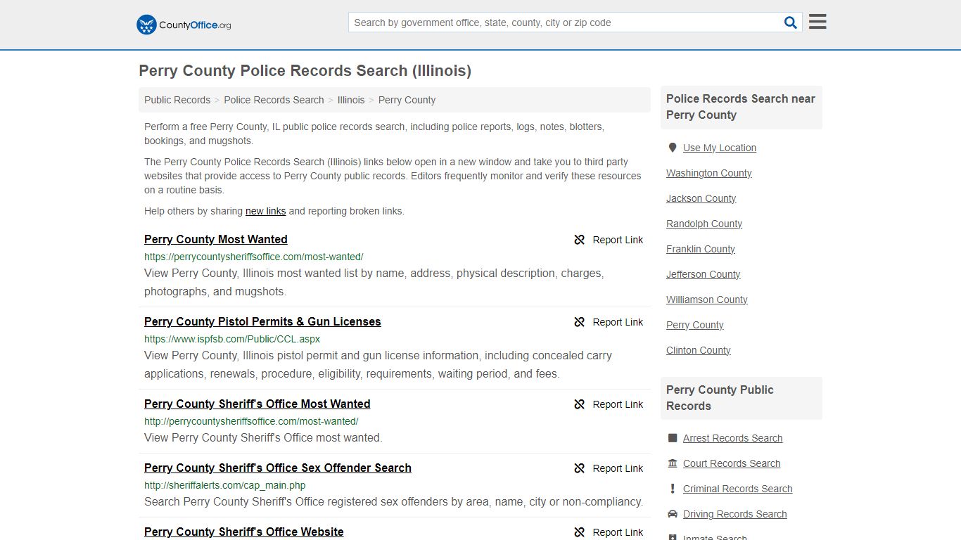Click the Driving Records Search car icon
This screenshot has width=961, height=540.
(673, 514)
